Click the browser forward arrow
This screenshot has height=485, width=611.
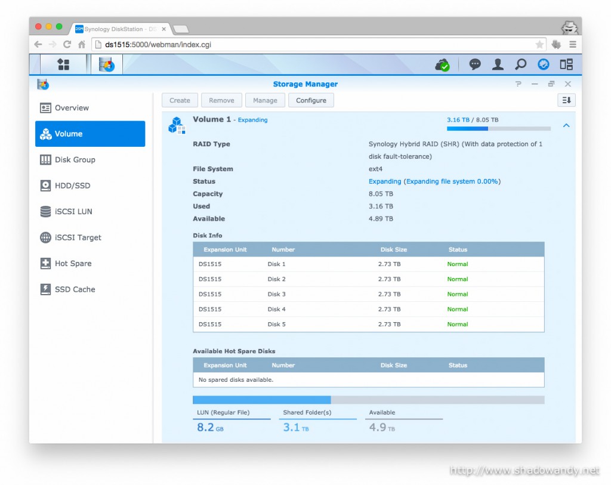53,44
